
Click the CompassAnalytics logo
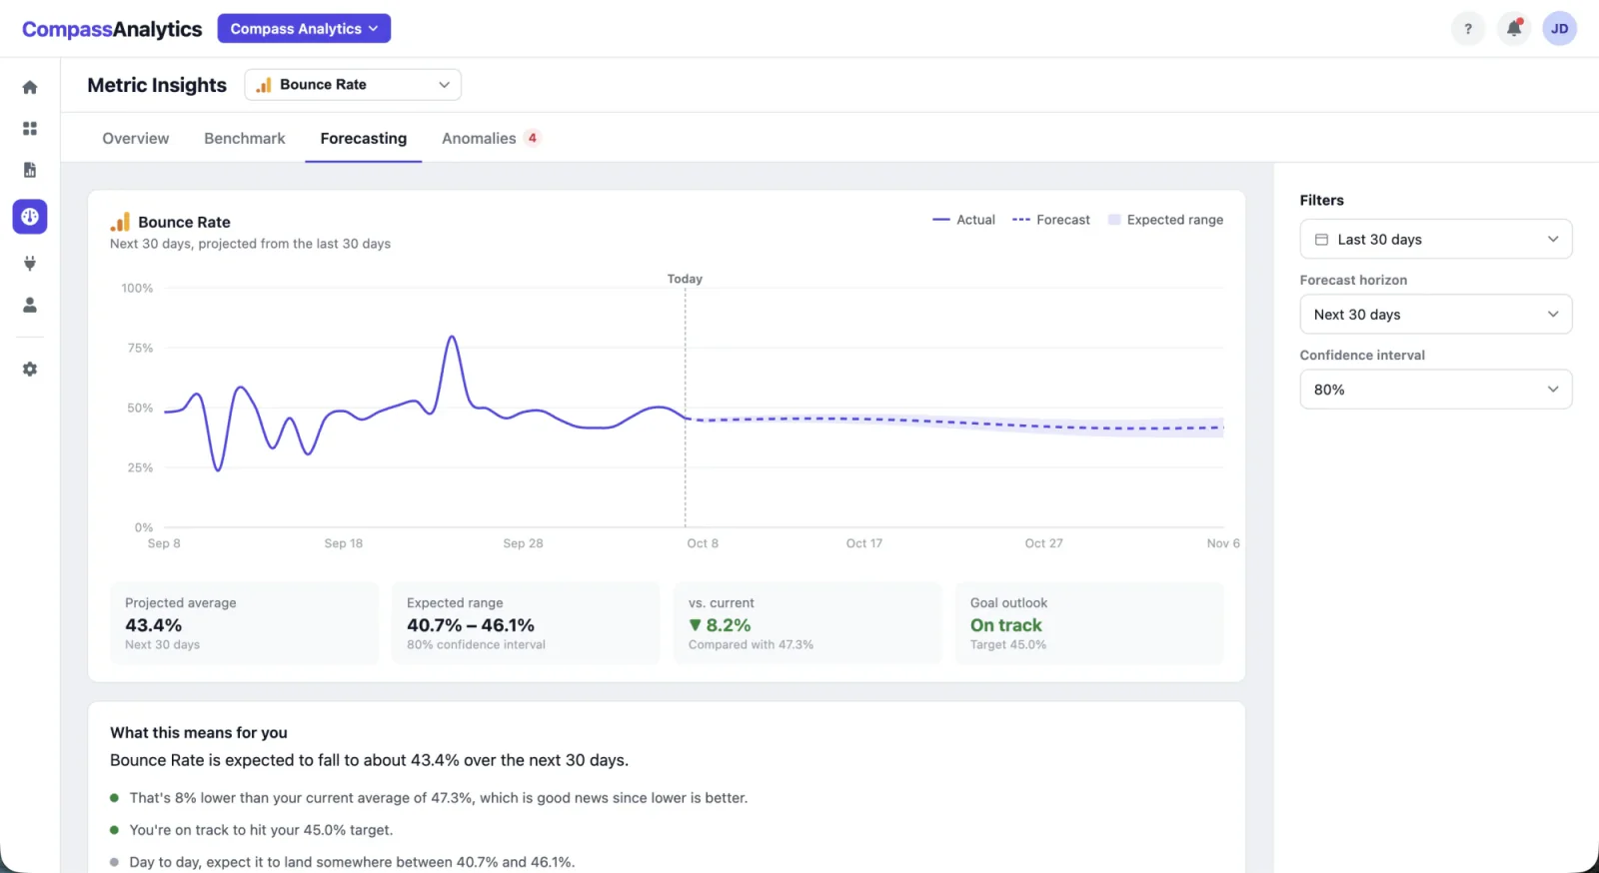[112, 29]
